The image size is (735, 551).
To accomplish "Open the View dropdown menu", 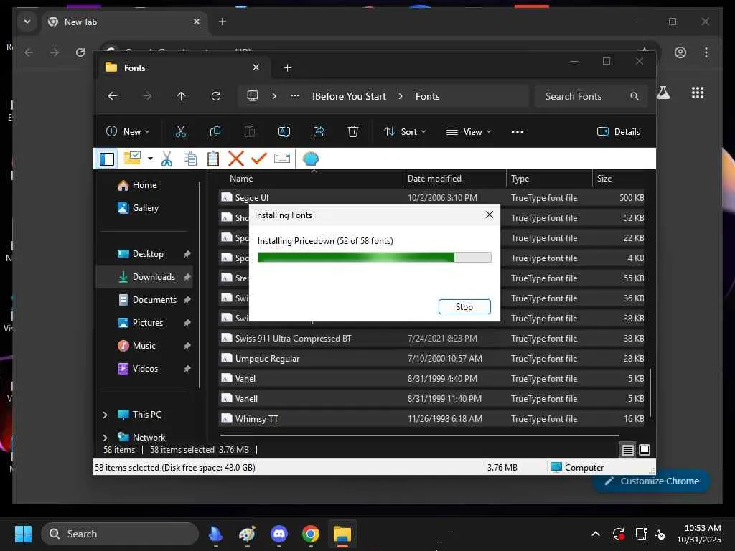I will (469, 131).
